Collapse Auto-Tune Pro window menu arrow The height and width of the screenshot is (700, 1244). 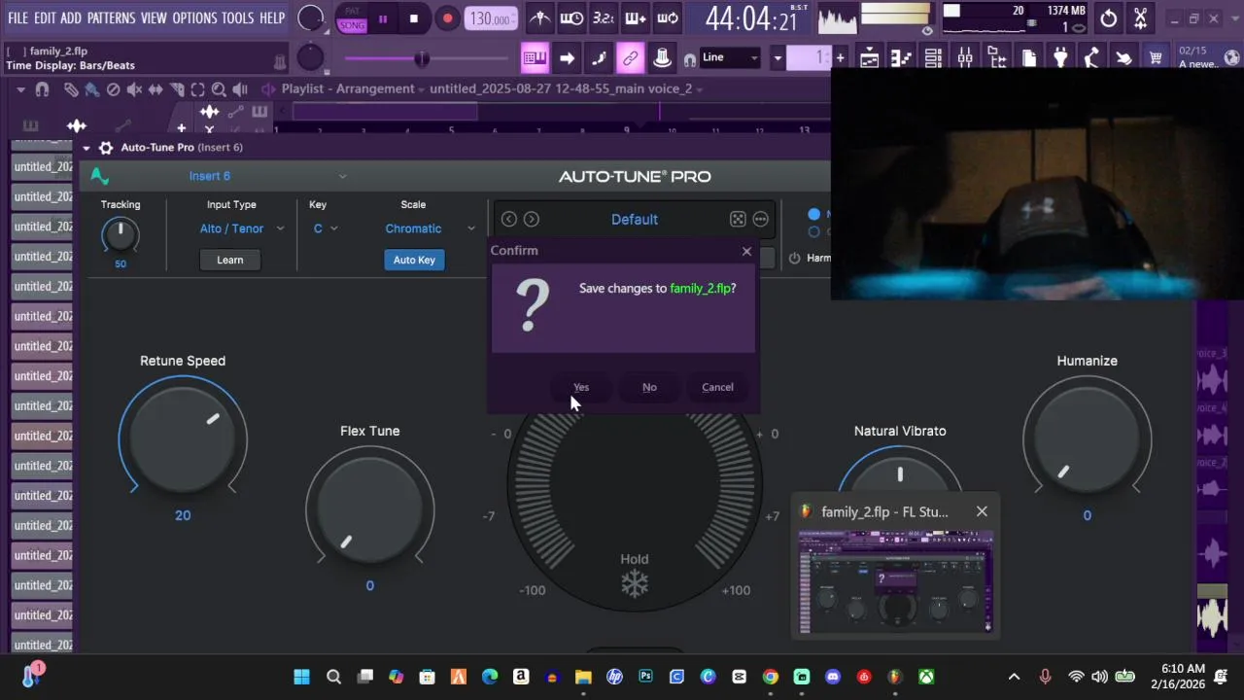pos(86,148)
